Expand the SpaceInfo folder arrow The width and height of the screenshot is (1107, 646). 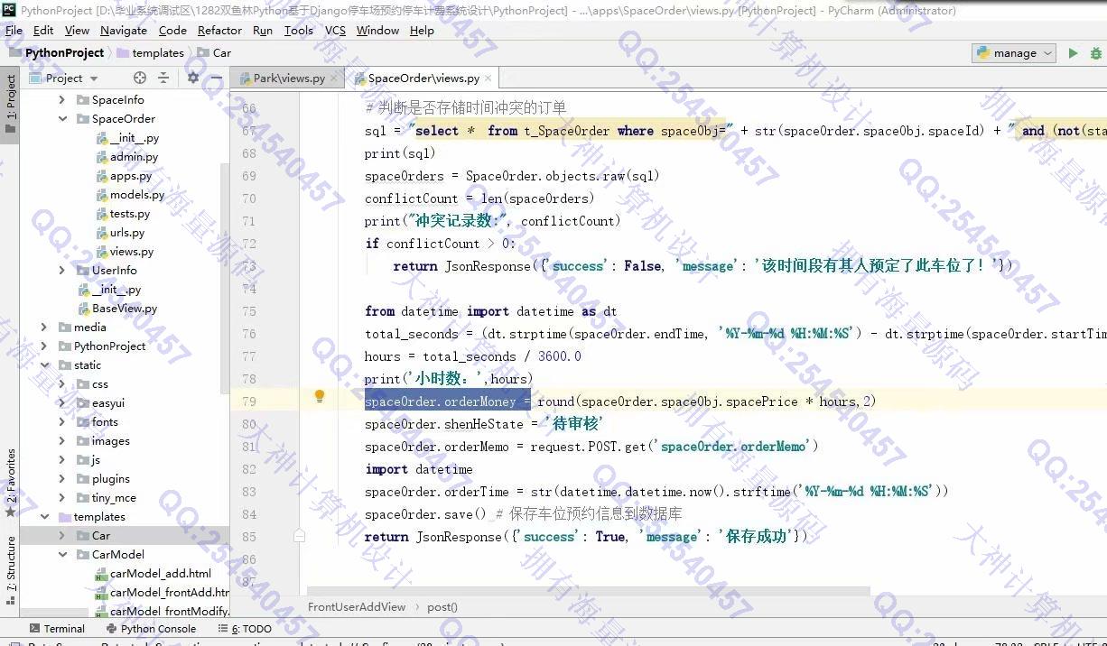pyautogui.click(x=62, y=100)
